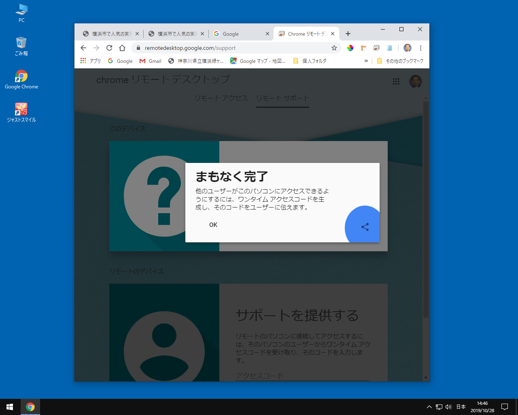
Task: Select the リモート サポート tab
Action: tap(282, 98)
